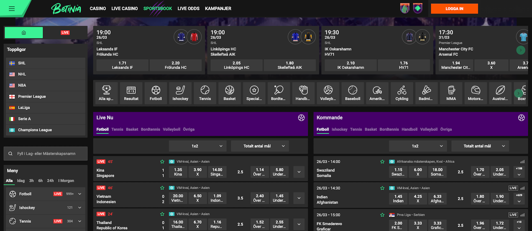Expand the Fotboll menu category
This screenshot has width=532, height=231.
click(80, 194)
